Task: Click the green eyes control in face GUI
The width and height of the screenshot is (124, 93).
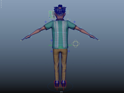Action: [x=50, y=13]
